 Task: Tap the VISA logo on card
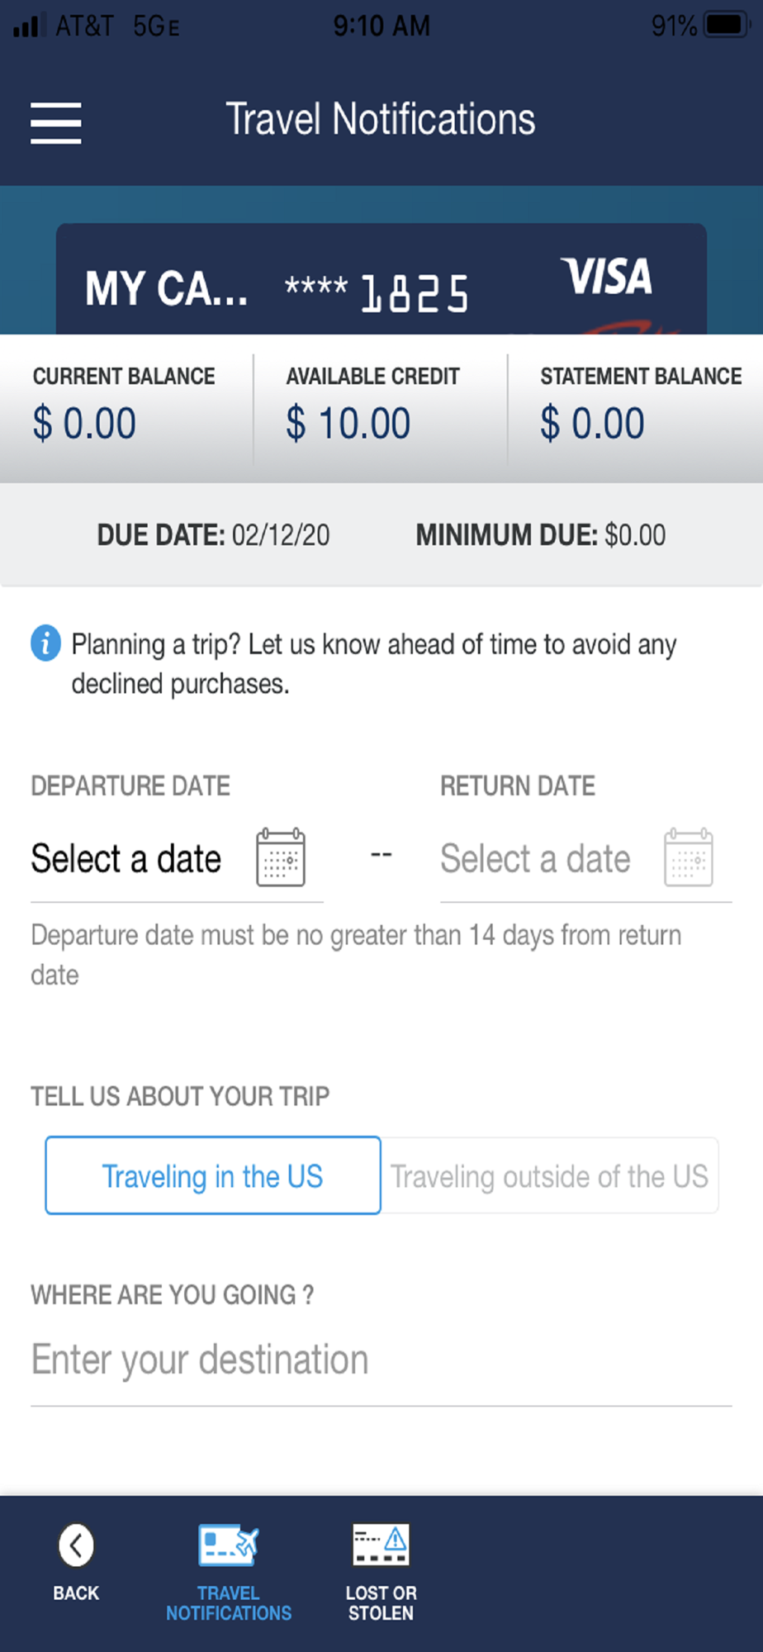pyautogui.click(x=607, y=277)
